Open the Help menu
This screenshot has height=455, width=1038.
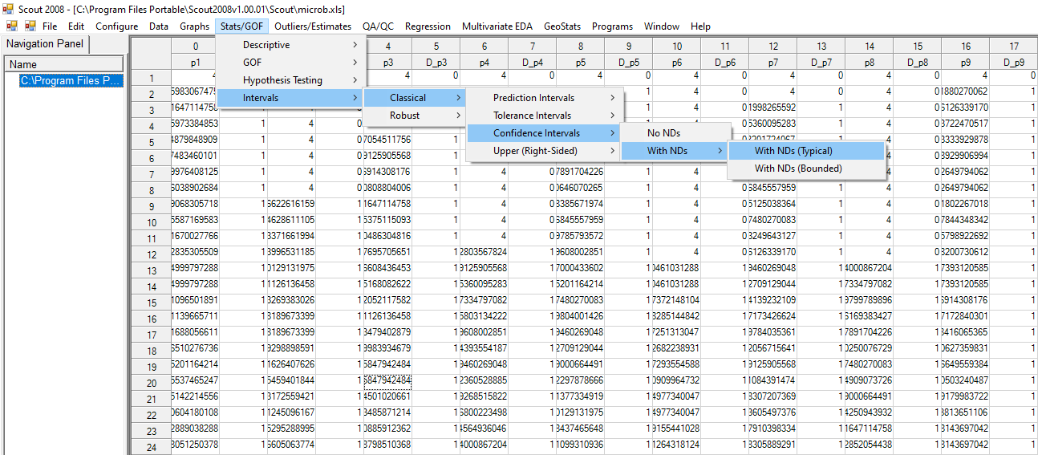tap(700, 26)
